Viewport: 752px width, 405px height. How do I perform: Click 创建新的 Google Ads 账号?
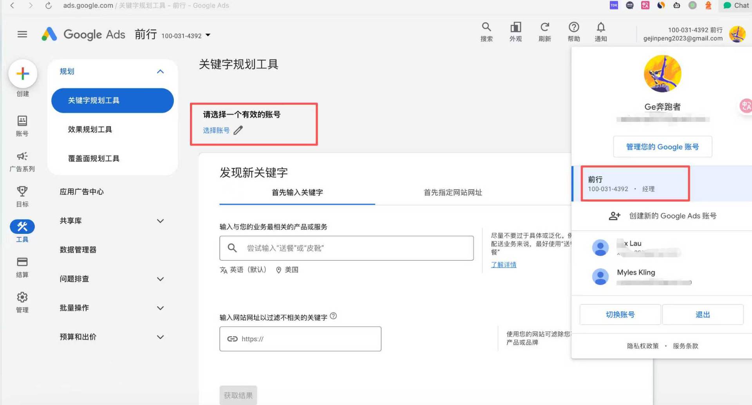[663, 216]
